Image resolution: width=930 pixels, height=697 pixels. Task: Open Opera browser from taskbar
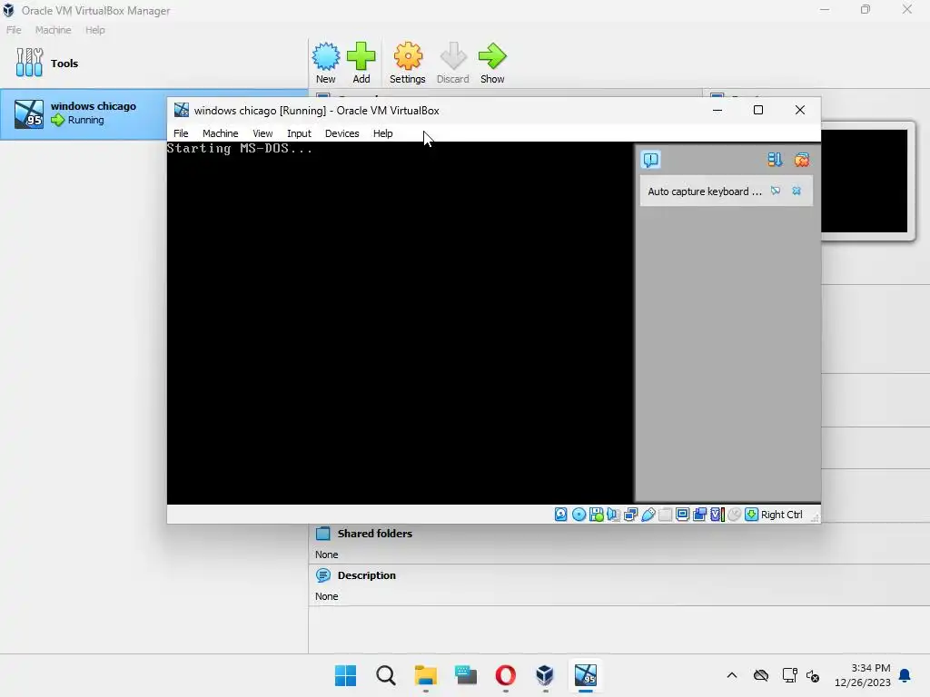pyautogui.click(x=505, y=675)
